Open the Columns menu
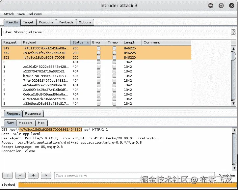 [35, 14]
